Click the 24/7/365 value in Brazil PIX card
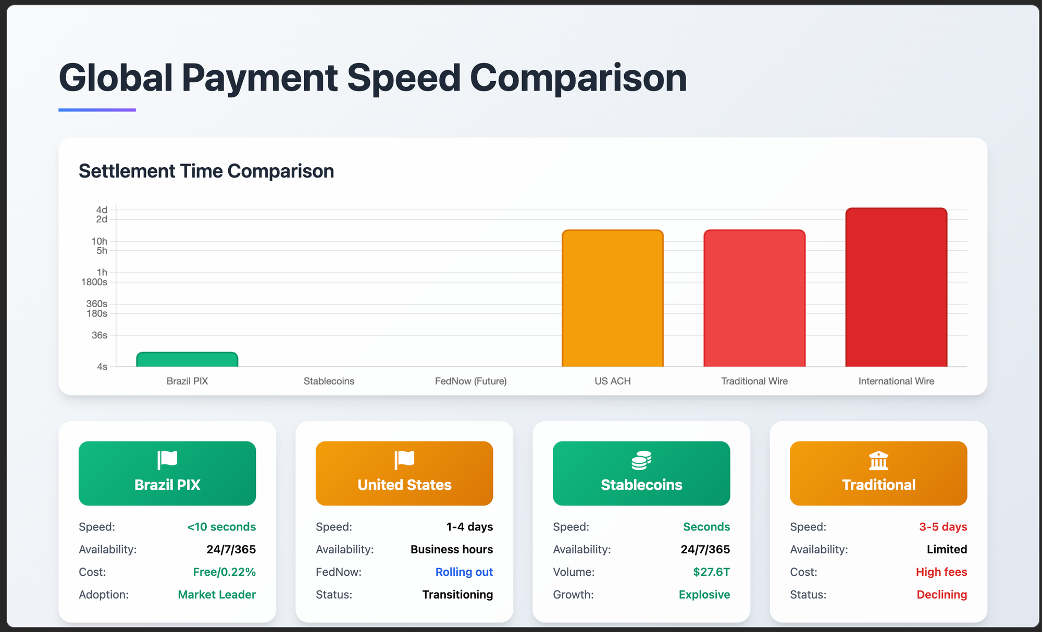This screenshot has height=632, width=1042. click(231, 549)
